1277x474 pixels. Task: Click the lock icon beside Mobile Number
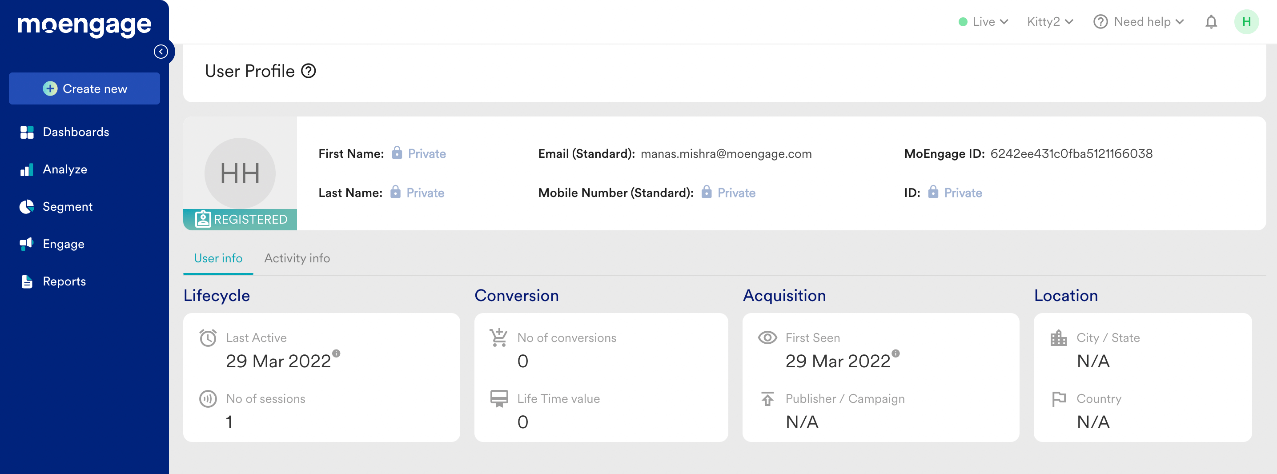click(x=706, y=192)
